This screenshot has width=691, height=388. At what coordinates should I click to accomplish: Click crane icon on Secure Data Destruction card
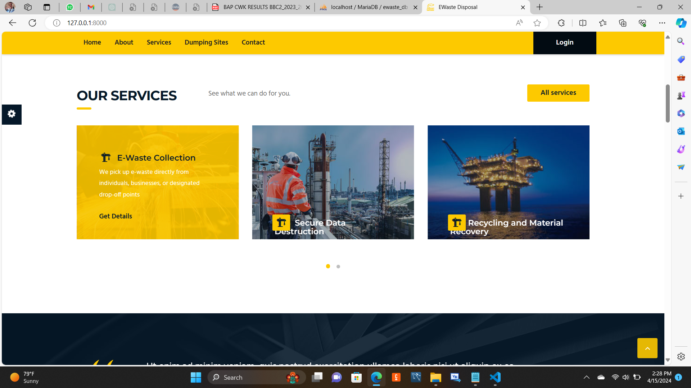[x=281, y=222]
